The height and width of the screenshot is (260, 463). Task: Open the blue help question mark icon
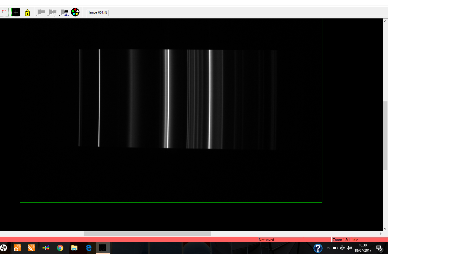click(x=318, y=248)
